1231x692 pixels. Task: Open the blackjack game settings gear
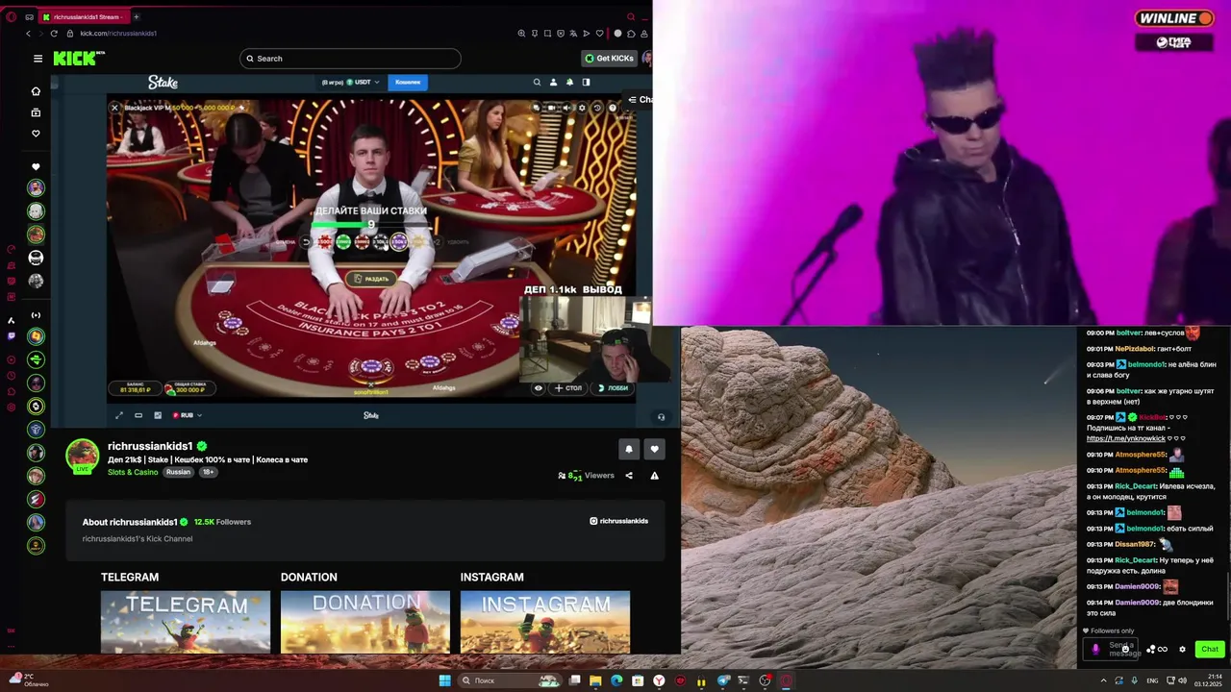[x=581, y=108]
